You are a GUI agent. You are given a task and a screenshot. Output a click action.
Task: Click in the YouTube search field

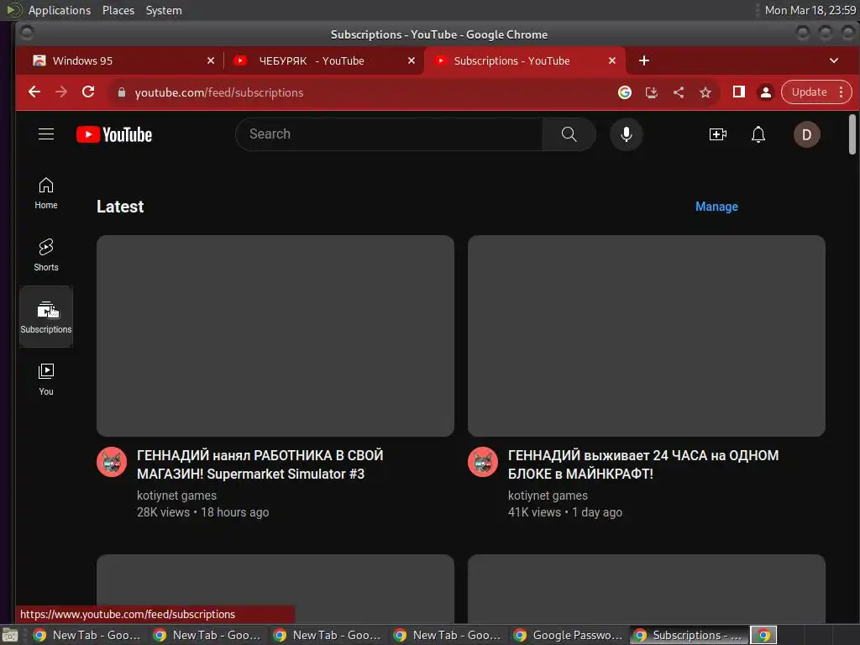click(x=390, y=134)
